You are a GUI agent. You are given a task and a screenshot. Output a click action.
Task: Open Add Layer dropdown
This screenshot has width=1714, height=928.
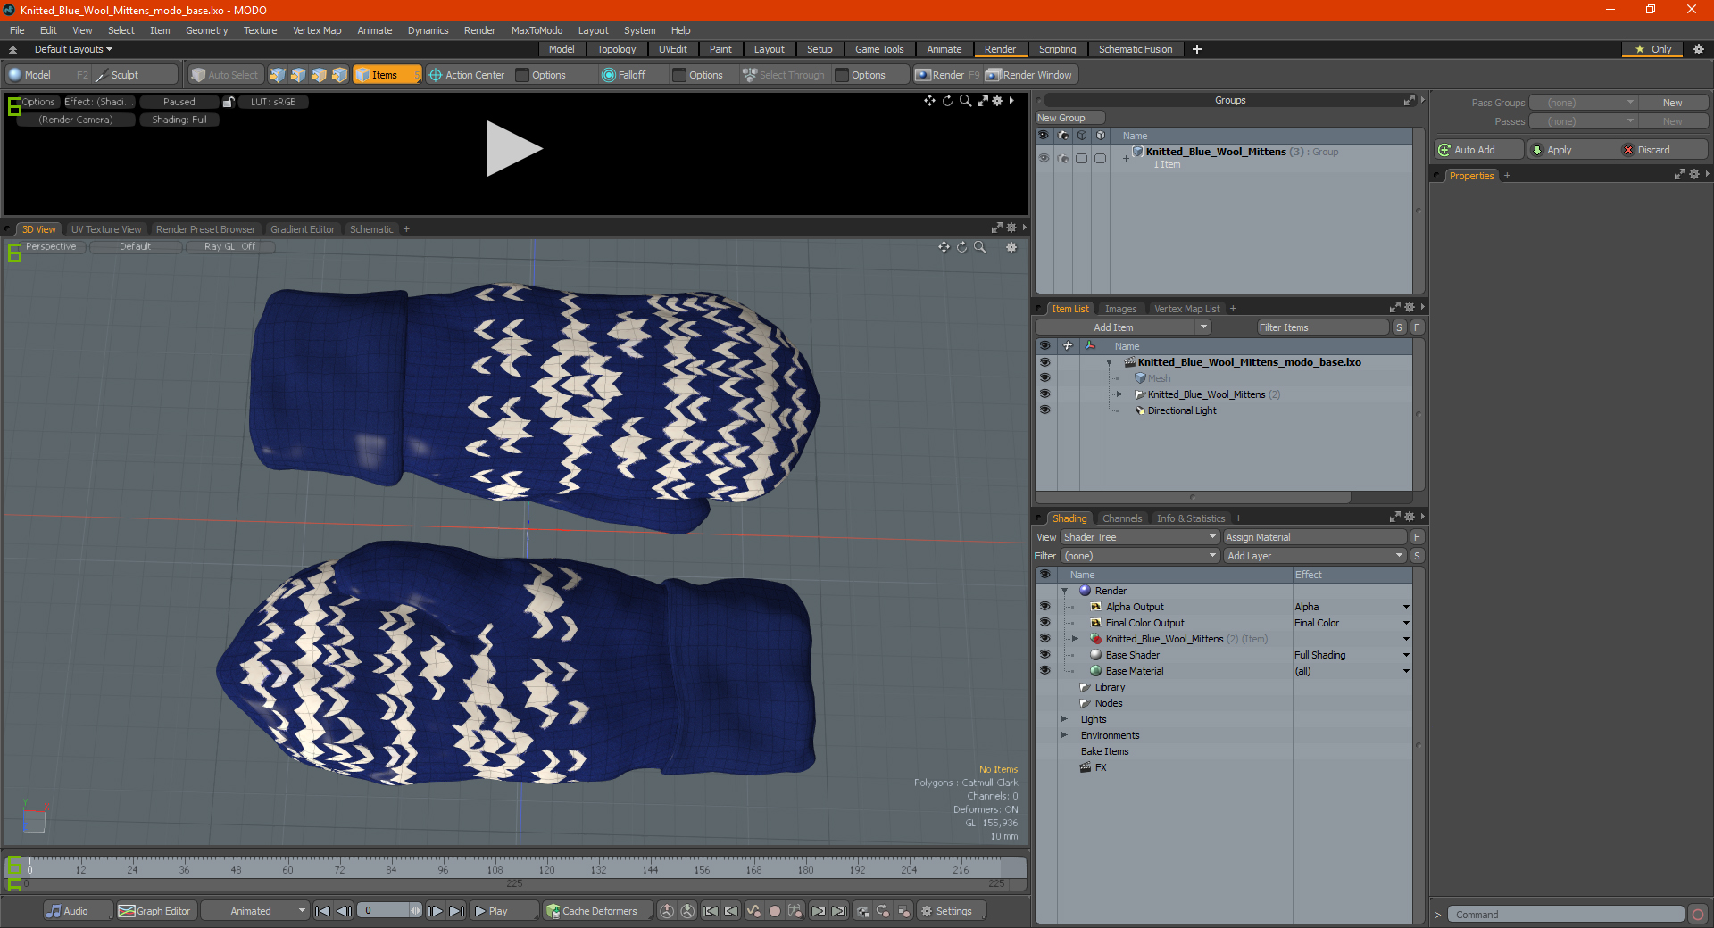click(x=1315, y=556)
